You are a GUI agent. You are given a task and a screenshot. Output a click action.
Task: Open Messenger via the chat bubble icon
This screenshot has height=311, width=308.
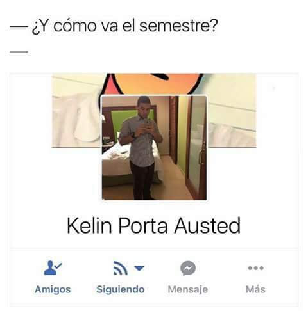(x=188, y=268)
